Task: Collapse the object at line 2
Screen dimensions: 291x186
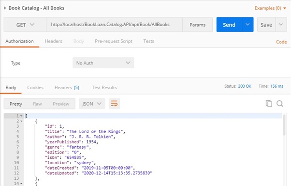Action: click(x=21, y=121)
